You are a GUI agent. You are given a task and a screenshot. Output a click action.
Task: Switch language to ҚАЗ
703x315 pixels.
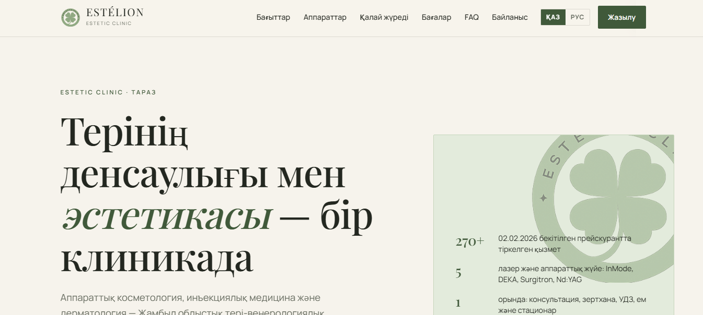point(553,17)
